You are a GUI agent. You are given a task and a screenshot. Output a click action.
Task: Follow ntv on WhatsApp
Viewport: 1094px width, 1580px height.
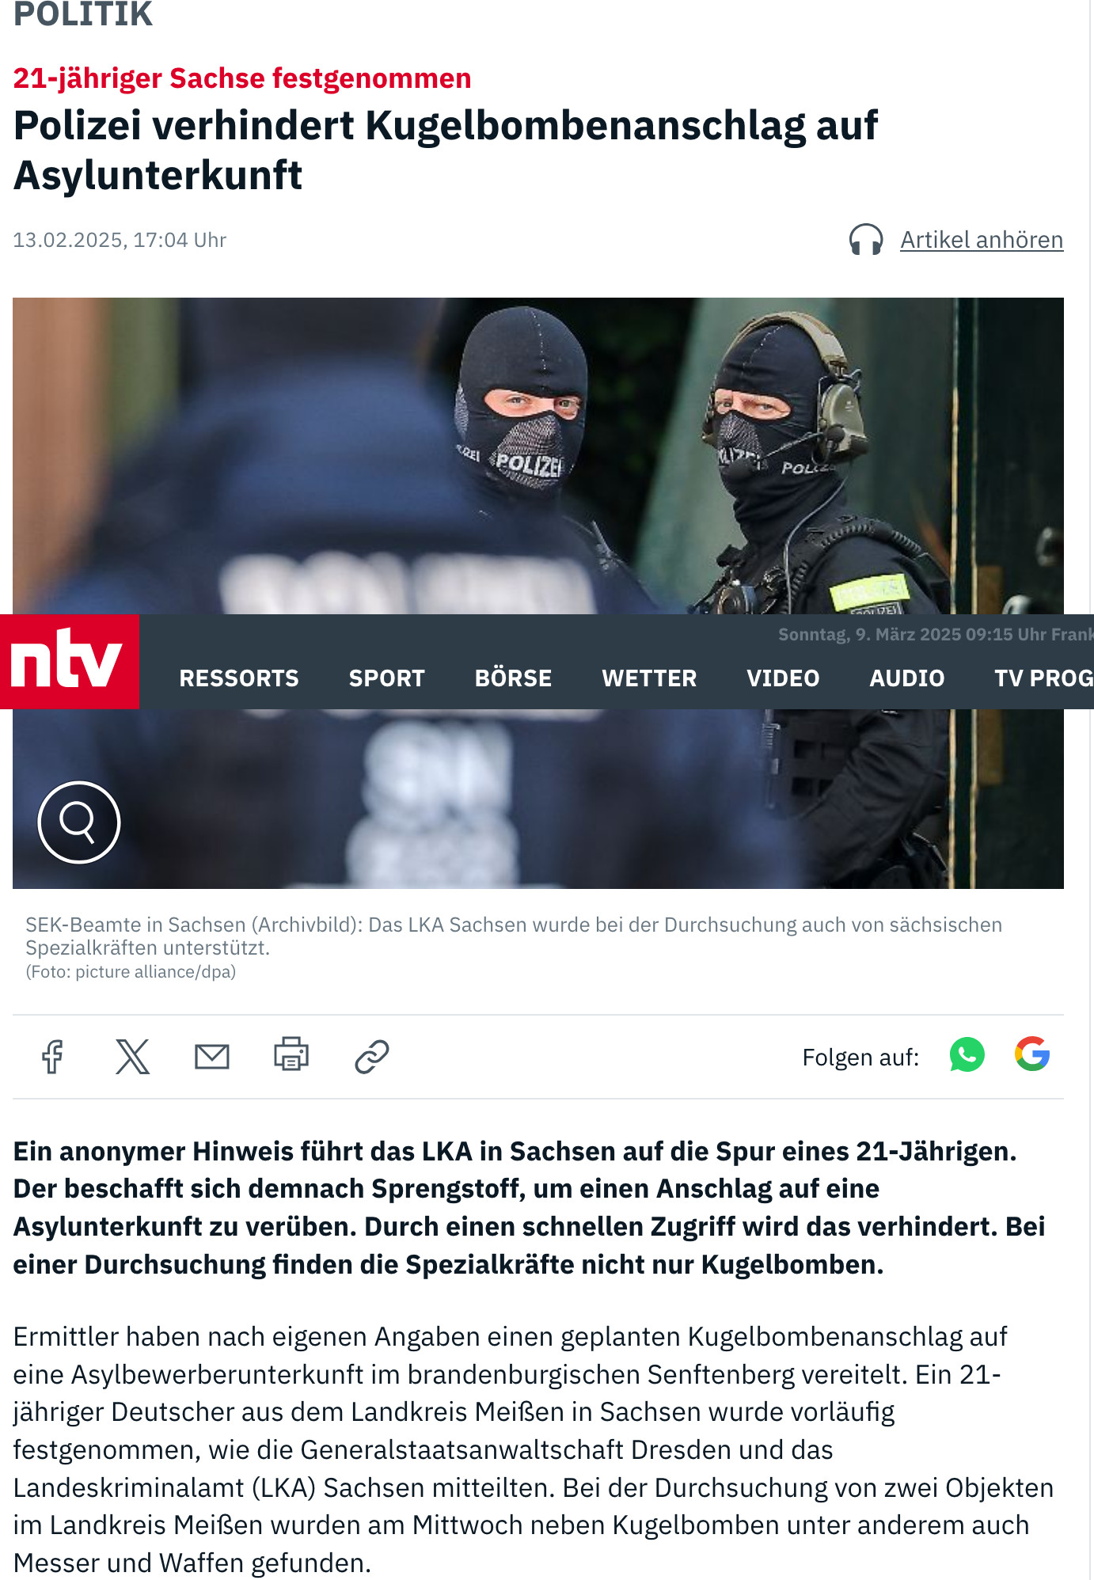click(967, 1055)
